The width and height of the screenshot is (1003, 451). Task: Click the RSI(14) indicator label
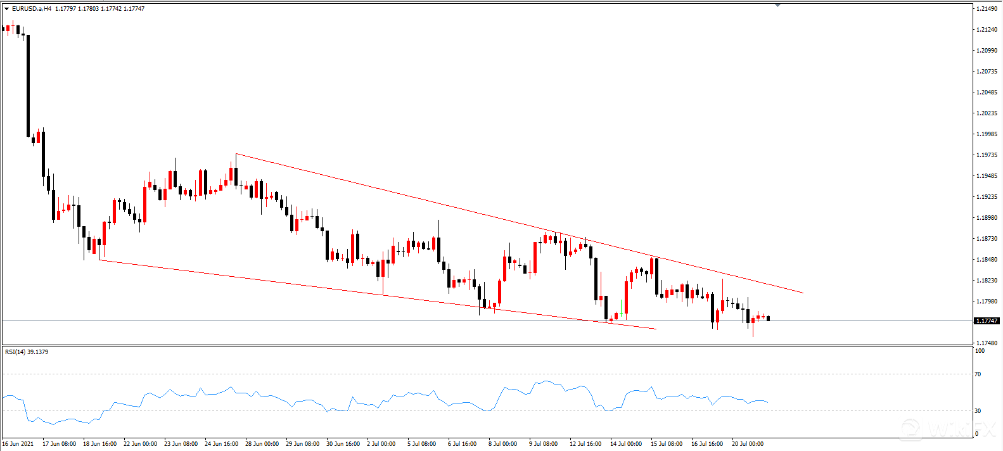(x=27, y=352)
